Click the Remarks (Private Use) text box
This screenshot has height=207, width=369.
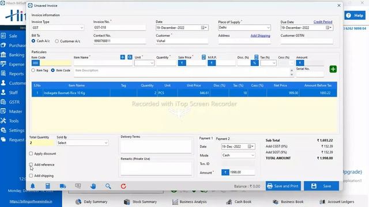pyautogui.click(x=156, y=168)
